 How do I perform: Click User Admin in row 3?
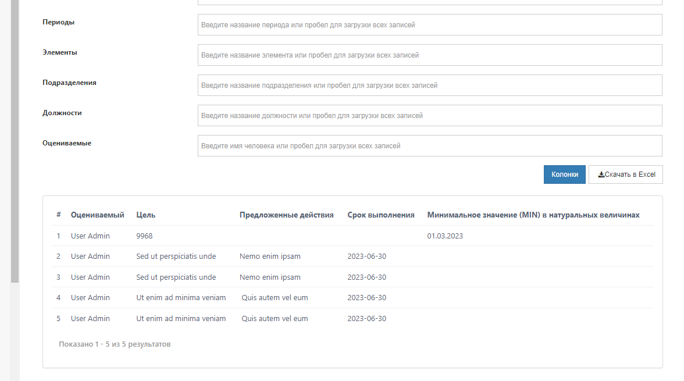pos(90,277)
